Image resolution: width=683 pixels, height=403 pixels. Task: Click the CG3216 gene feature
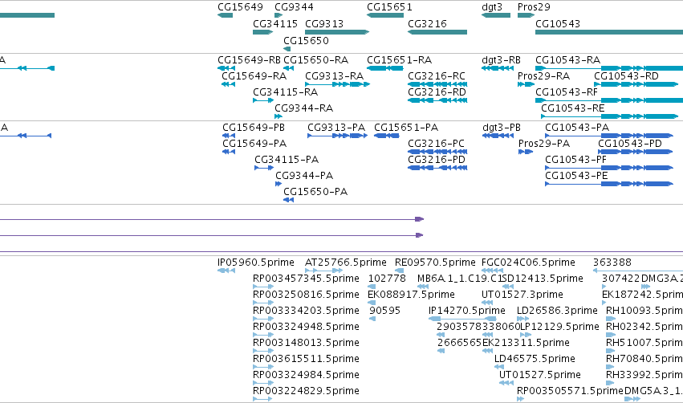point(437,32)
